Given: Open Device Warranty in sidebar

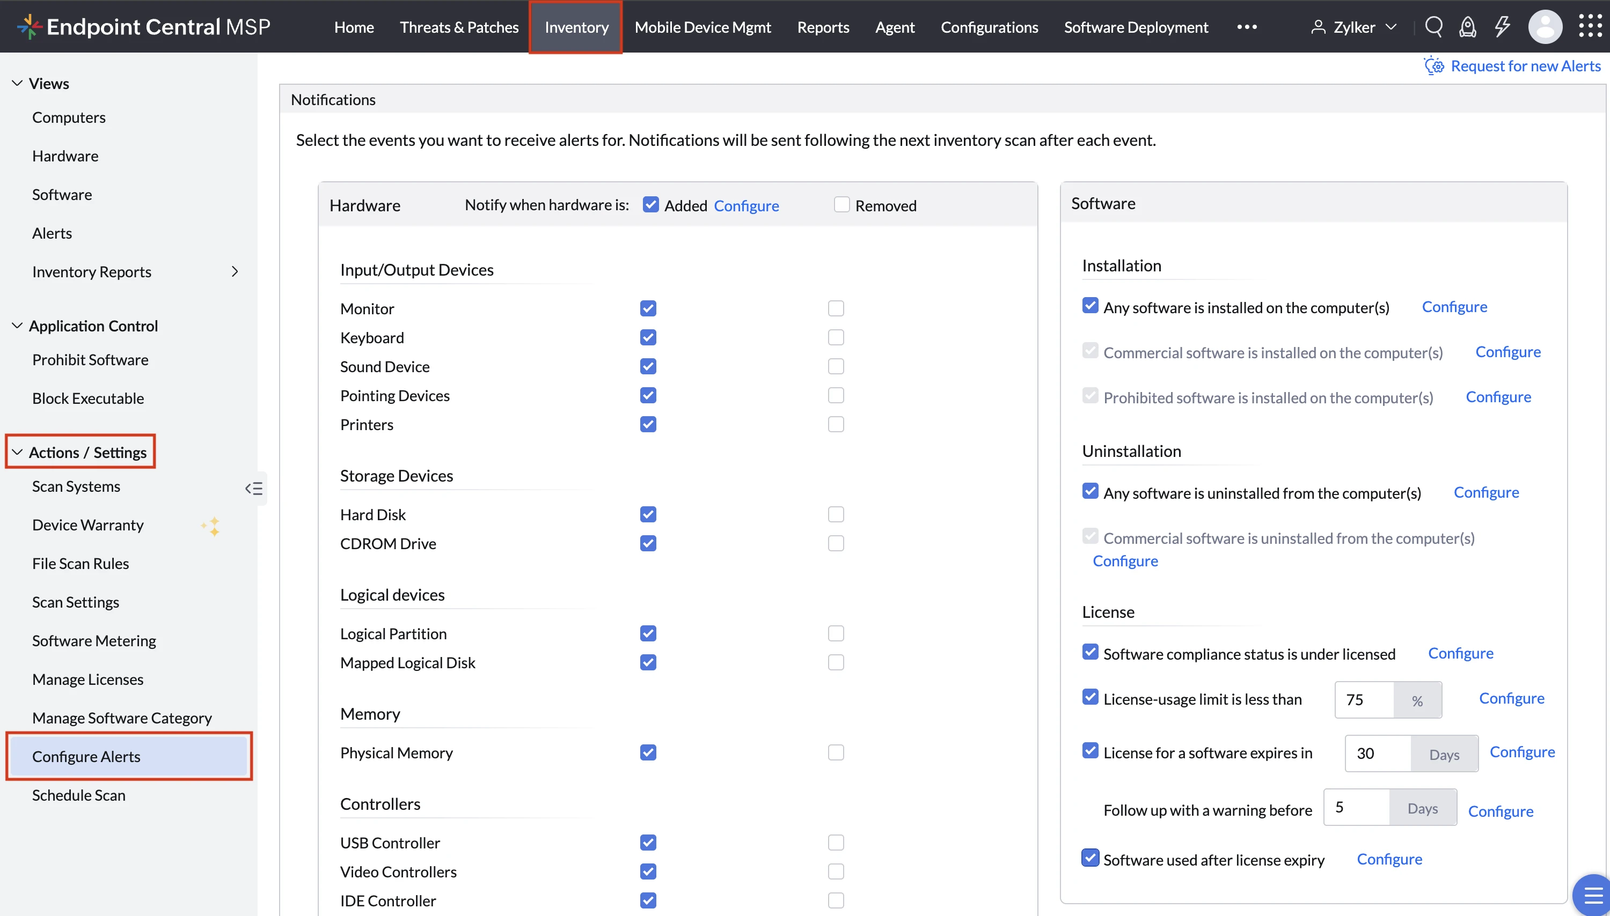Looking at the screenshot, I should point(87,525).
